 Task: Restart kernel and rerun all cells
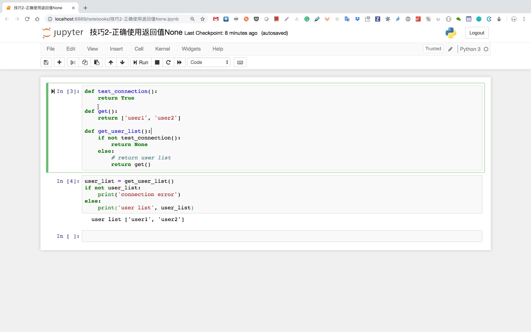[x=179, y=62]
